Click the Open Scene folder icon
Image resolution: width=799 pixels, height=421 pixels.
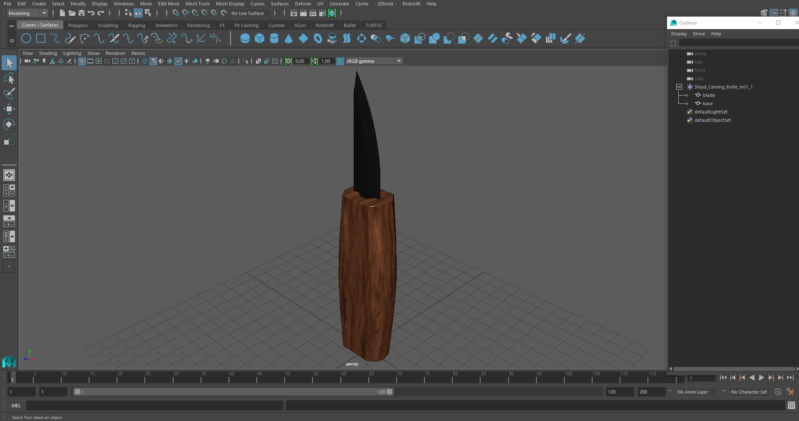pos(72,13)
